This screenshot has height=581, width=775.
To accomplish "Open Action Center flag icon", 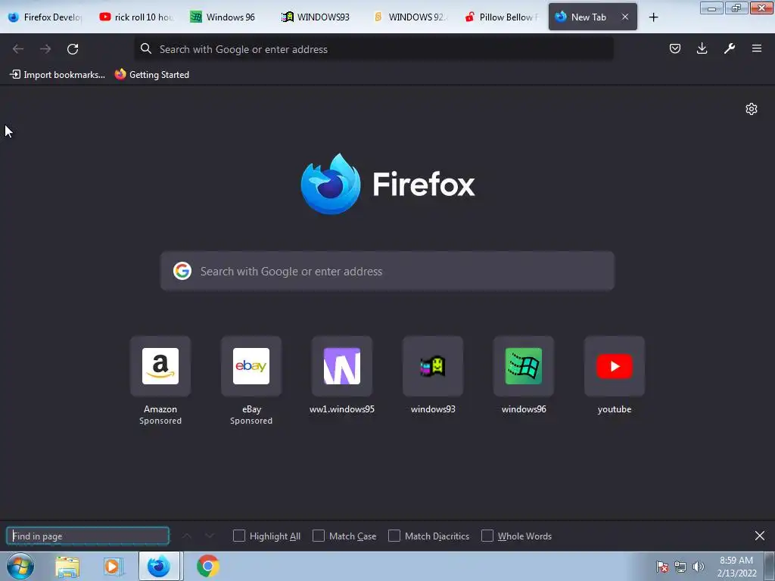I will [662, 567].
